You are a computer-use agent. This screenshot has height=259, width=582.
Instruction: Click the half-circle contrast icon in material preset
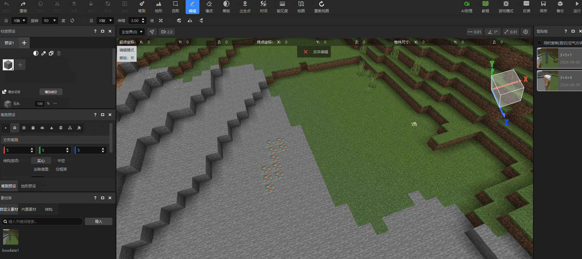[36, 53]
